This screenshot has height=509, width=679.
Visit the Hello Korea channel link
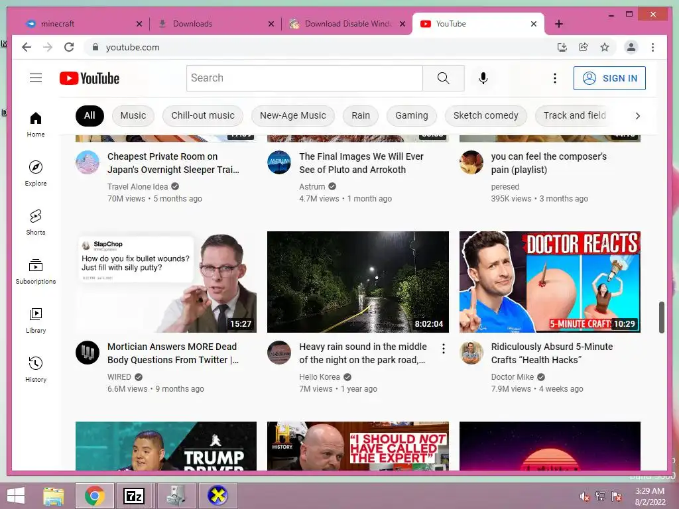pos(319,377)
